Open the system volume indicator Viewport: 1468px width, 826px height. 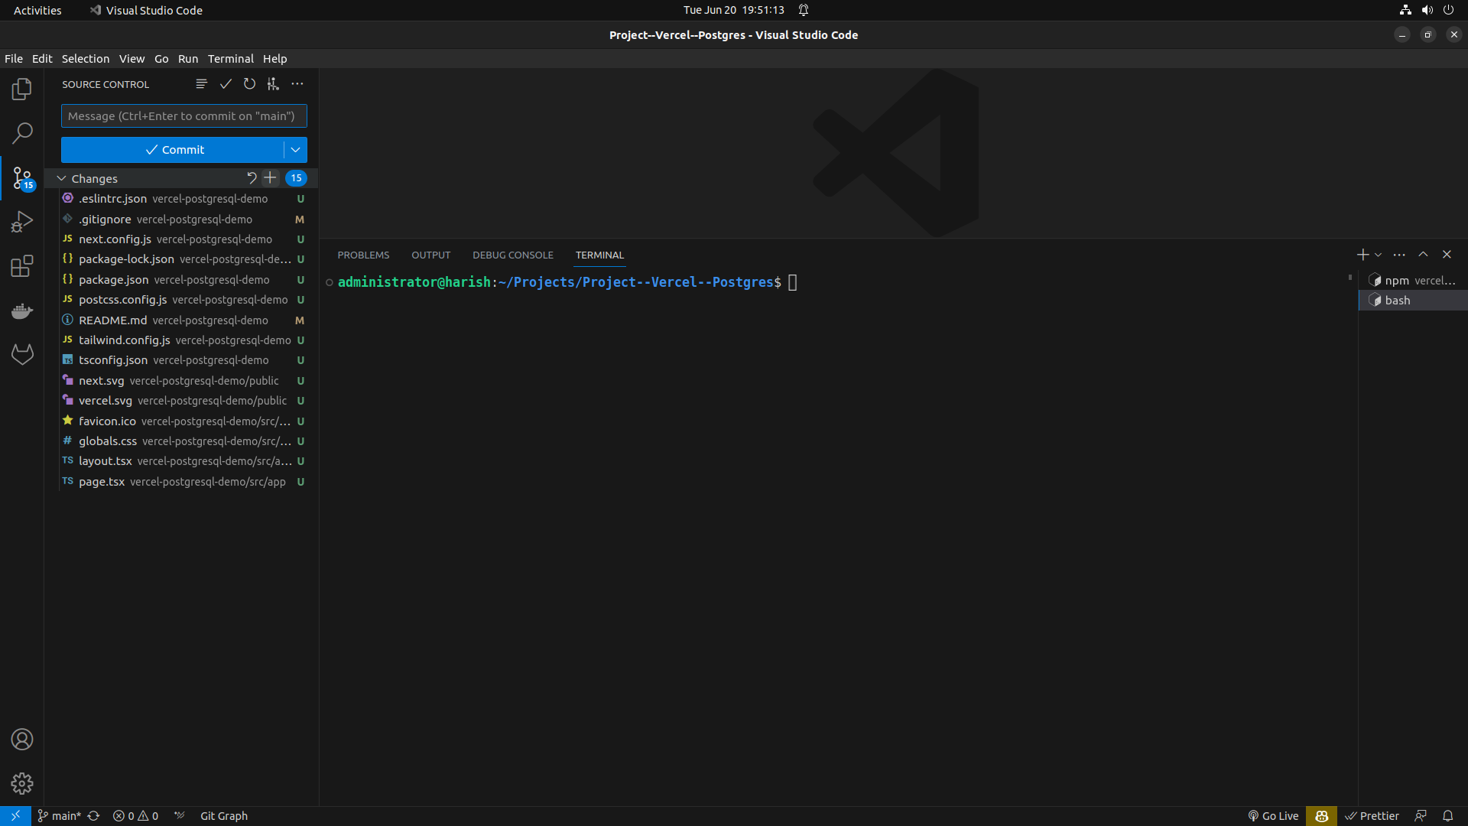[x=1427, y=10]
